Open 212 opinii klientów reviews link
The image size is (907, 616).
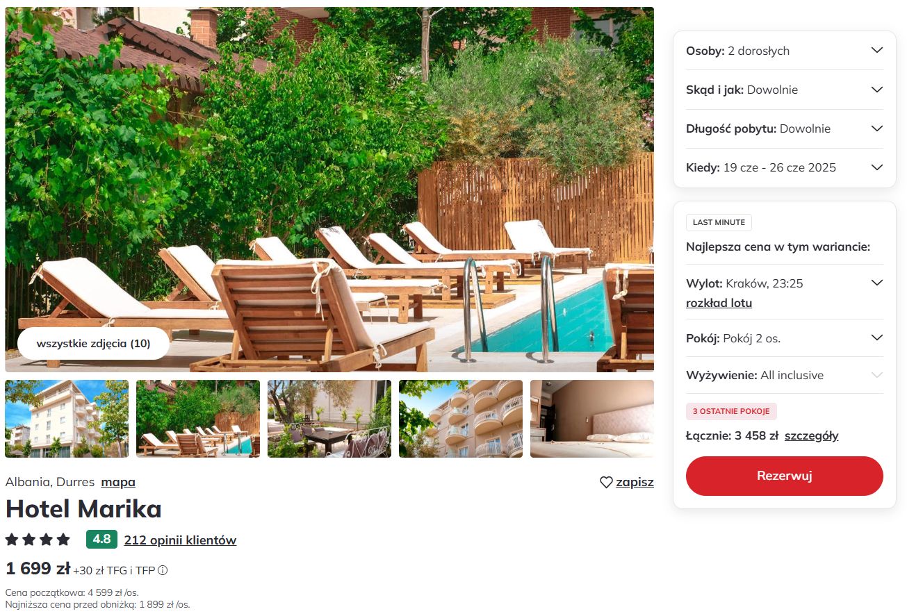(180, 540)
